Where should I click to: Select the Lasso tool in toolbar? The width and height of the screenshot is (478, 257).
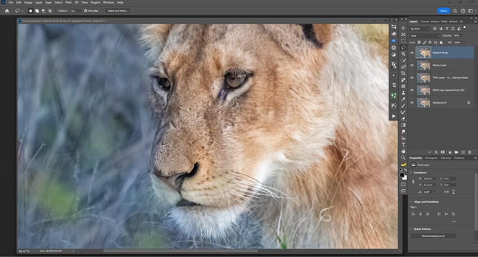(403, 47)
